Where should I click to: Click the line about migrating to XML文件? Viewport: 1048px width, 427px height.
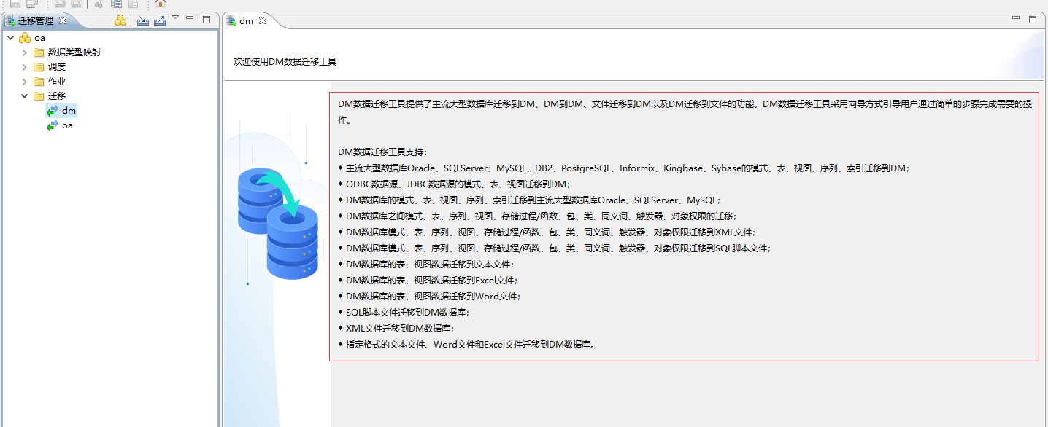click(547, 232)
